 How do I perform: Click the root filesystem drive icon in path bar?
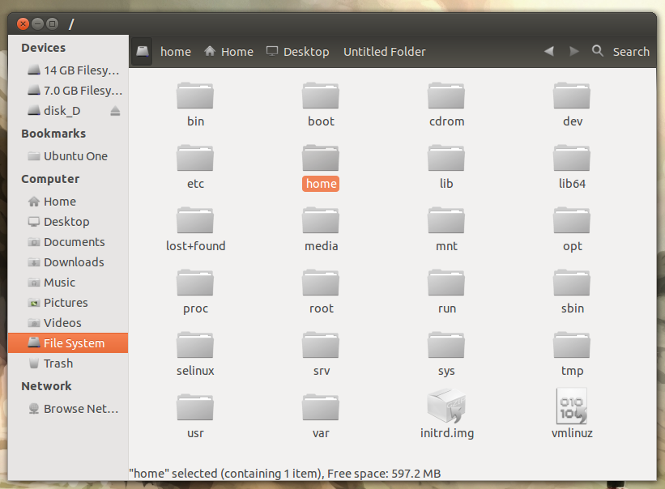[x=143, y=52]
